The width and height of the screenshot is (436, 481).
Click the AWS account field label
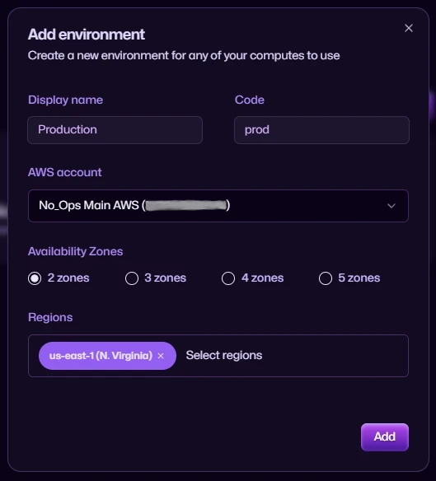(65, 172)
